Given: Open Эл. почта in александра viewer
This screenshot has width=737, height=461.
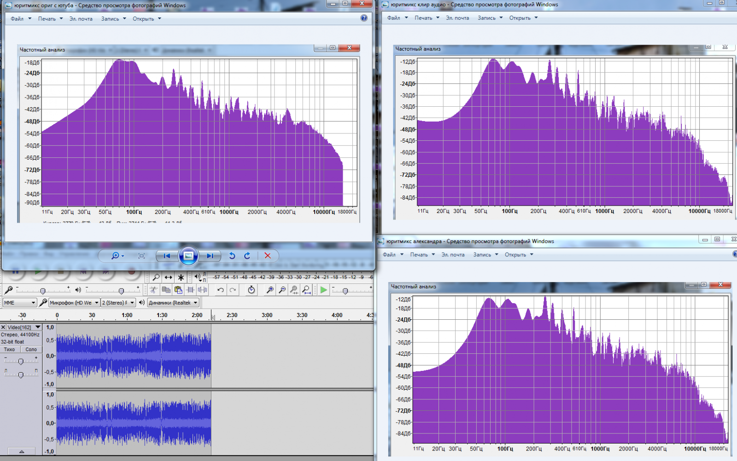Looking at the screenshot, I should tap(453, 254).
